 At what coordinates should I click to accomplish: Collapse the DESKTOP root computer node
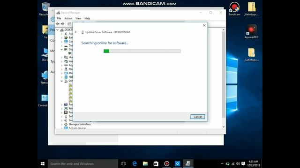pyautogui.click(x=58, y=30)
